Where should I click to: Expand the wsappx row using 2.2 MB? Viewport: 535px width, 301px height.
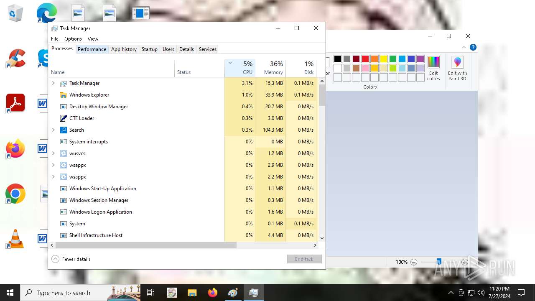[x=53, y=177]
